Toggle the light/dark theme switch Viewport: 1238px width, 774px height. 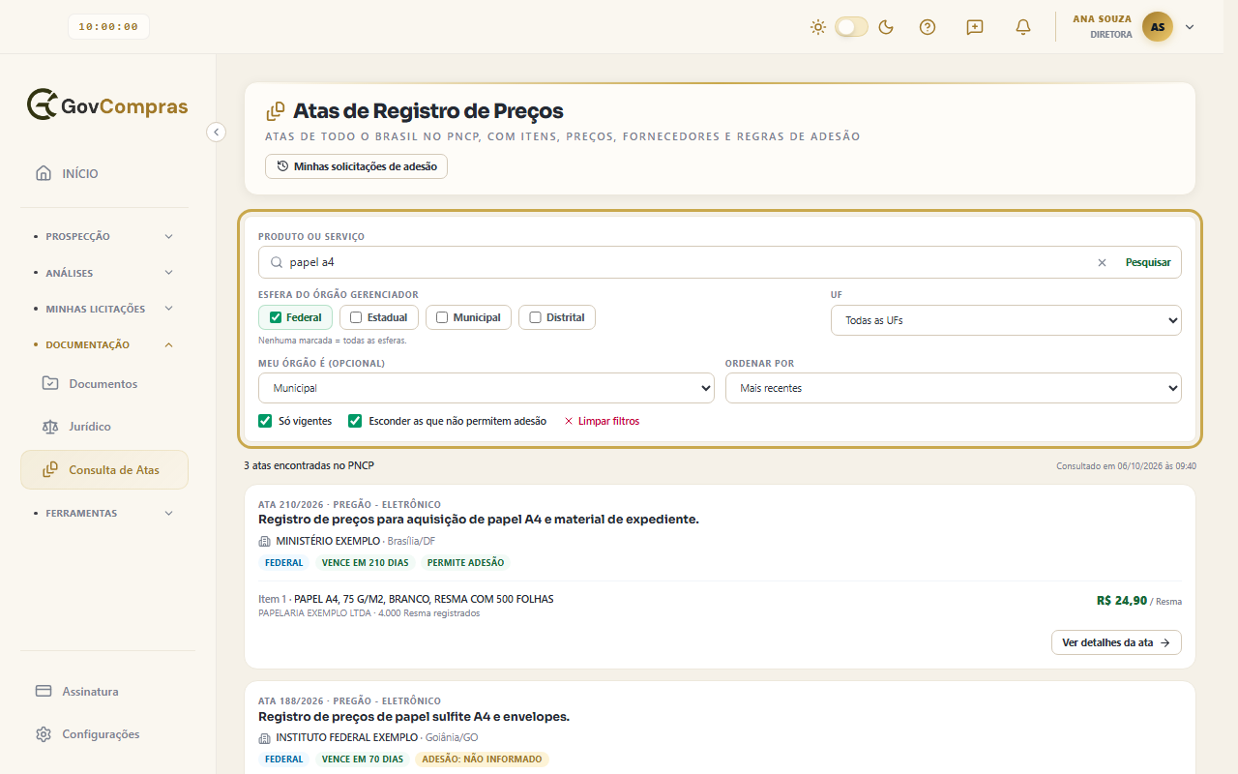852,27
